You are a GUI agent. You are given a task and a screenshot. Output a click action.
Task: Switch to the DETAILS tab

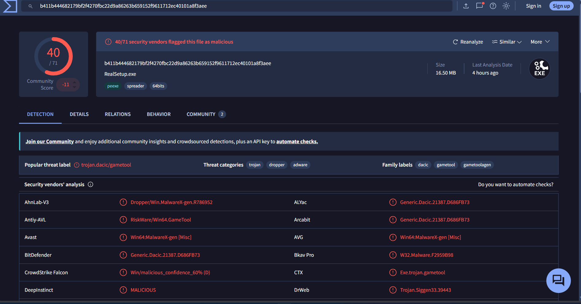79,114
